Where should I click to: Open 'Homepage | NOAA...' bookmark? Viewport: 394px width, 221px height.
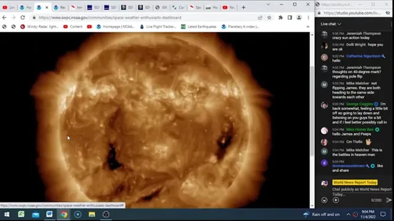pyautogui.click(x=115, y=27)
